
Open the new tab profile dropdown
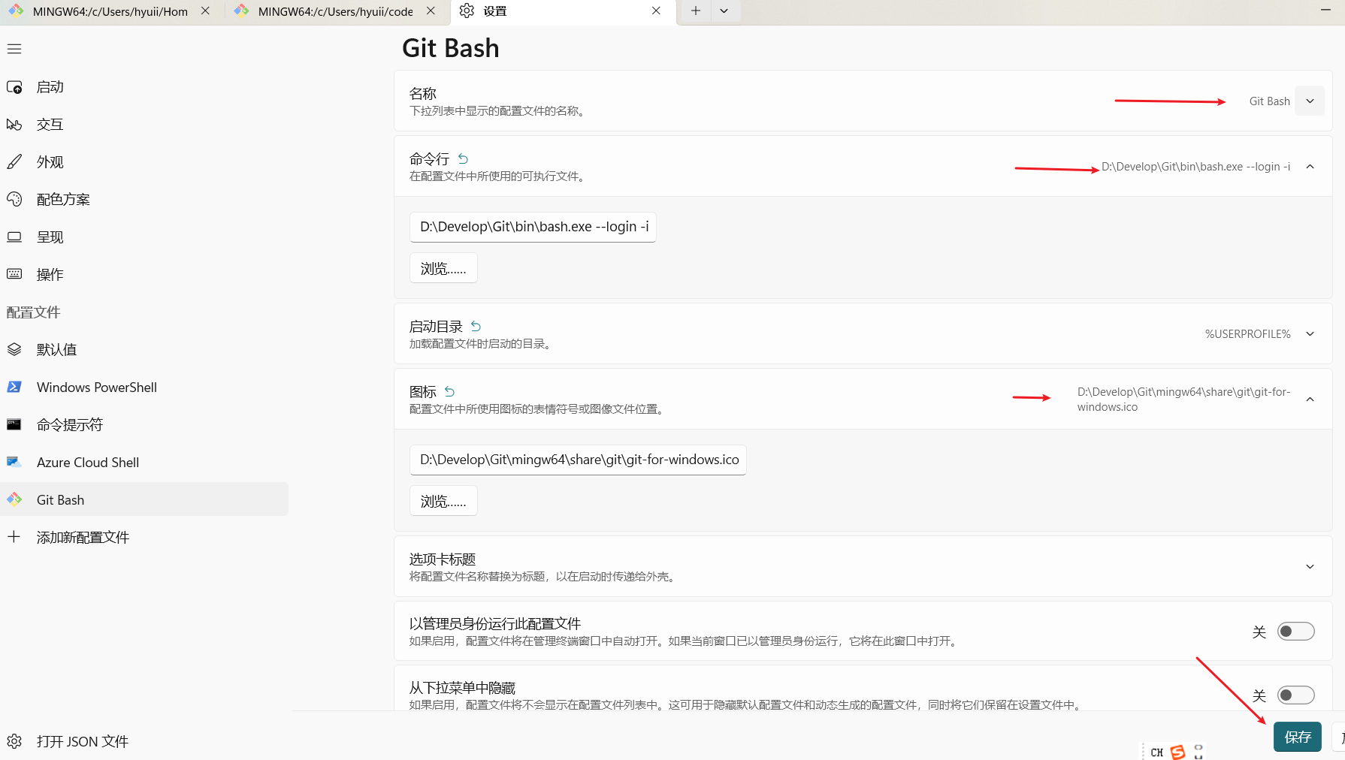pos(724,11)
